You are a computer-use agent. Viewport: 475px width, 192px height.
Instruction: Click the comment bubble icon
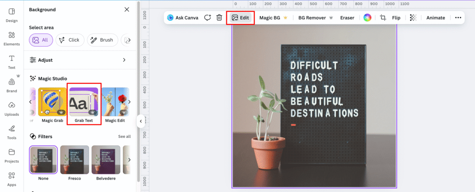(207, 18)
